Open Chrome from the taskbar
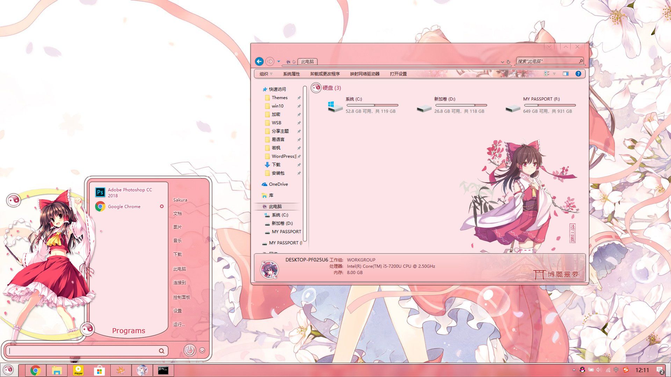Image resolution: width=671 pixels, height=377 pixels. pos(35,370)
